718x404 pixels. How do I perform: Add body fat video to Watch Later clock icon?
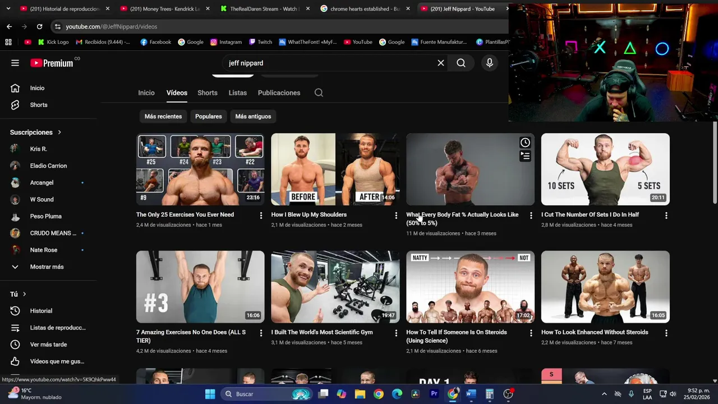tap(525, 143)
